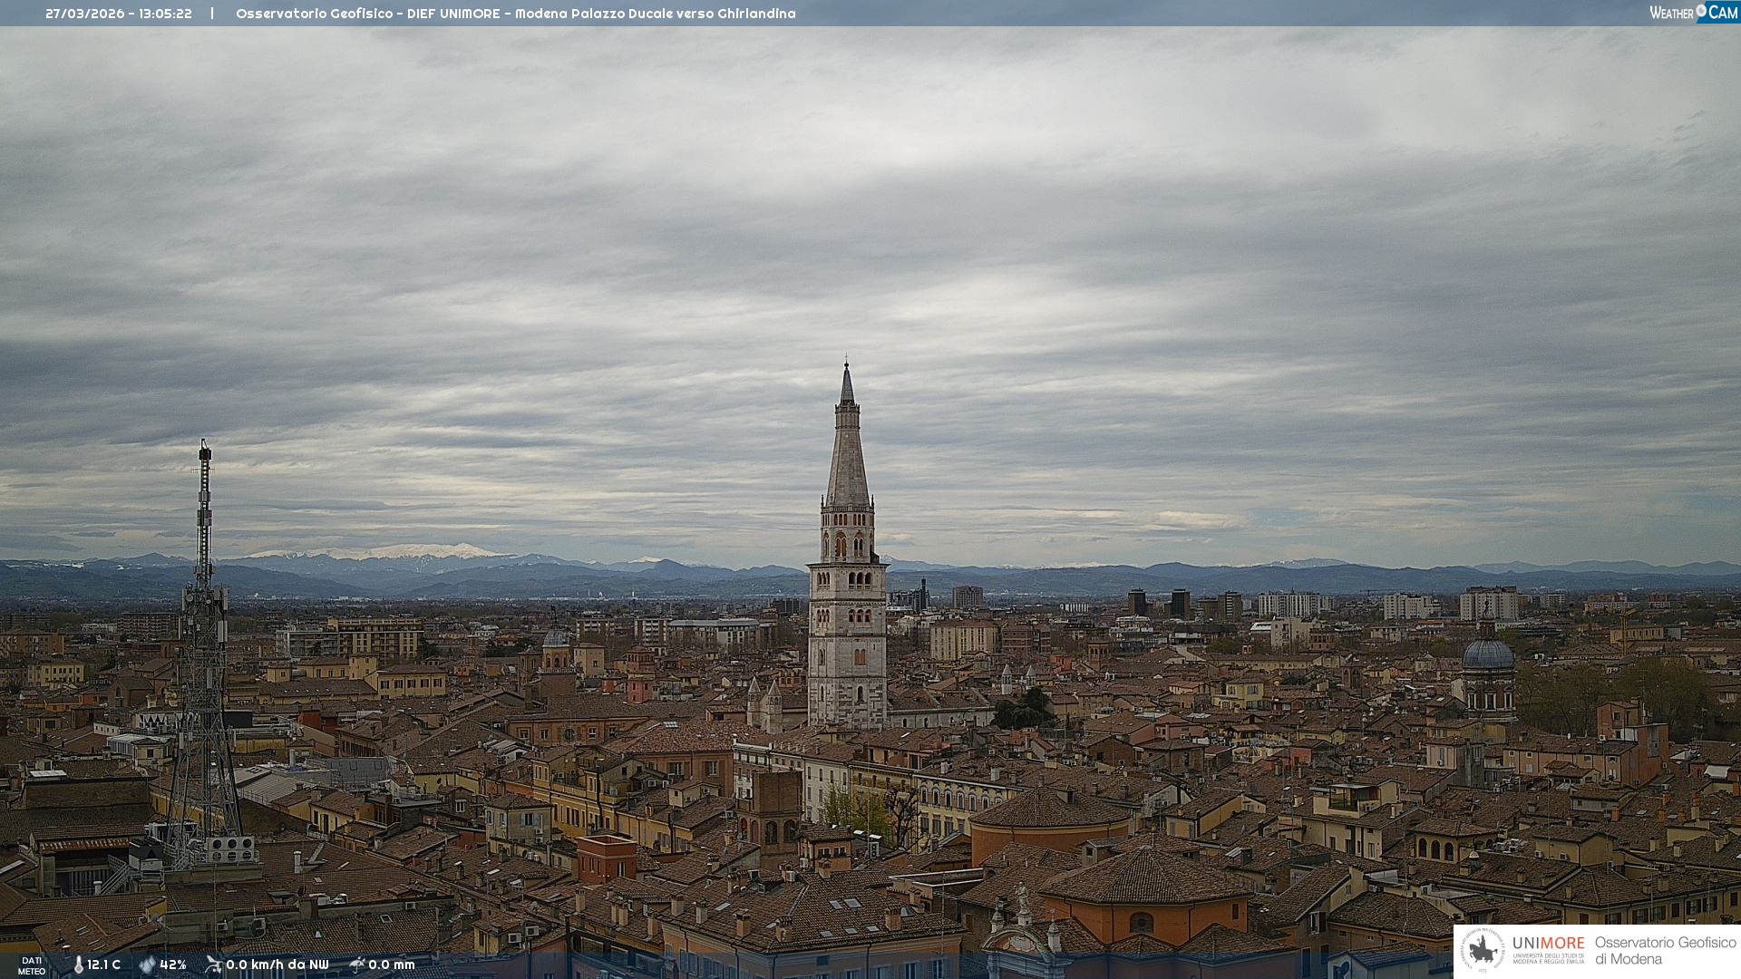Click the wind anemometer icon
Image resolution: width=1741 pixels, height=979 pixels.
pos(213,964)
